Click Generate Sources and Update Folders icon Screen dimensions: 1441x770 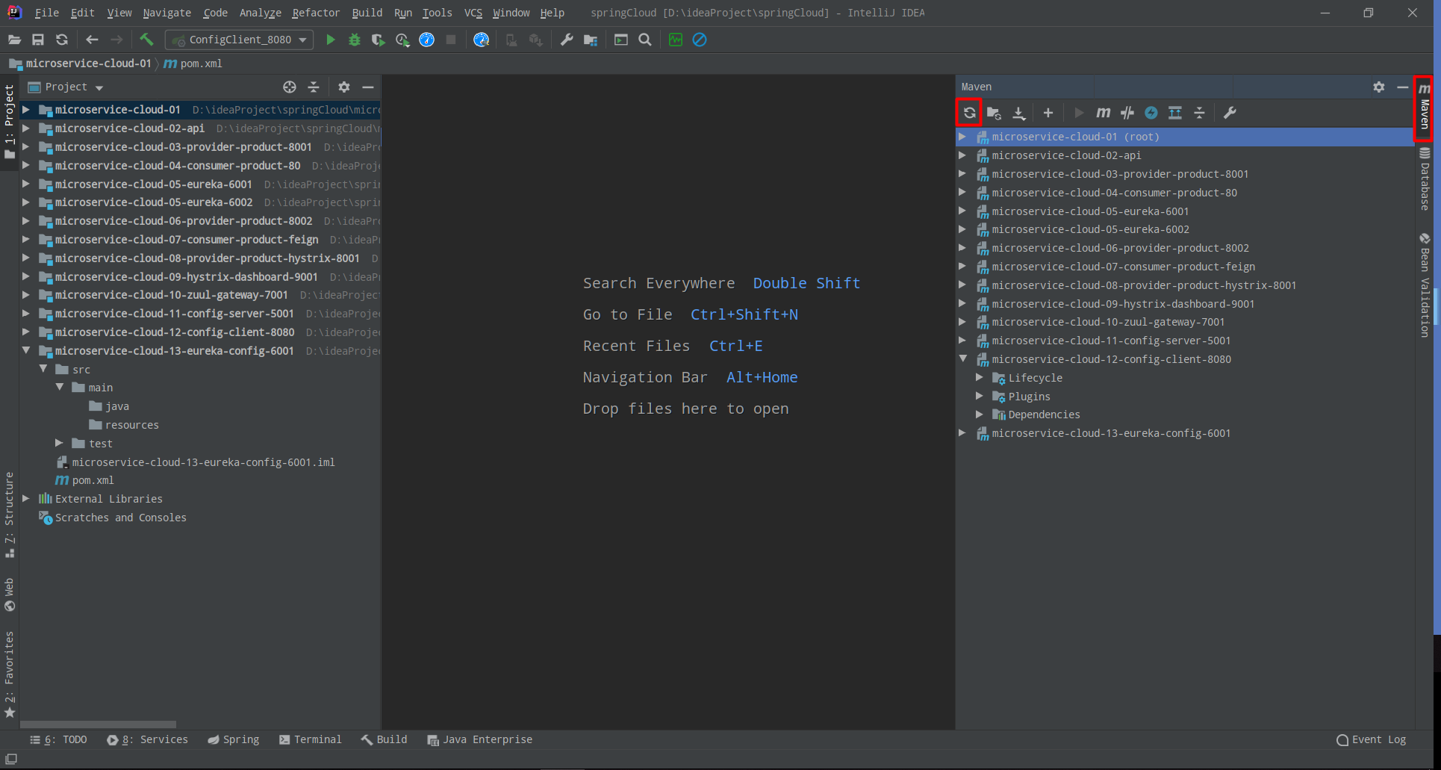994,113
